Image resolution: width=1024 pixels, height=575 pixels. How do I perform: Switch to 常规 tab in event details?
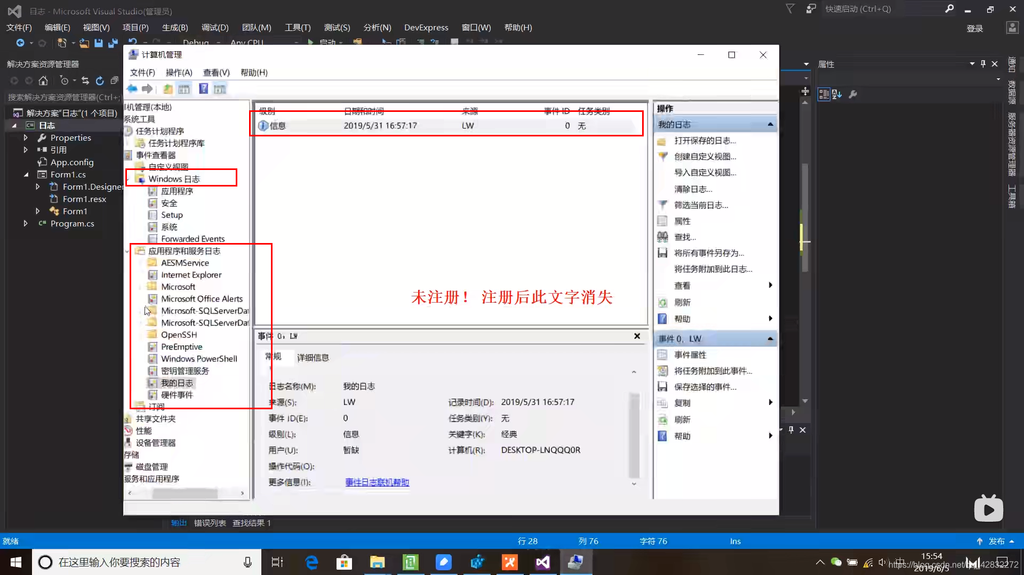[274, 356]
